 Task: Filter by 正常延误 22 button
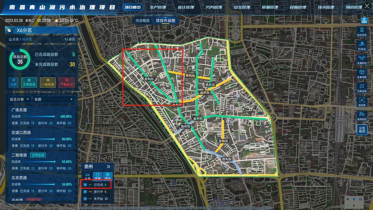[29, 82]
